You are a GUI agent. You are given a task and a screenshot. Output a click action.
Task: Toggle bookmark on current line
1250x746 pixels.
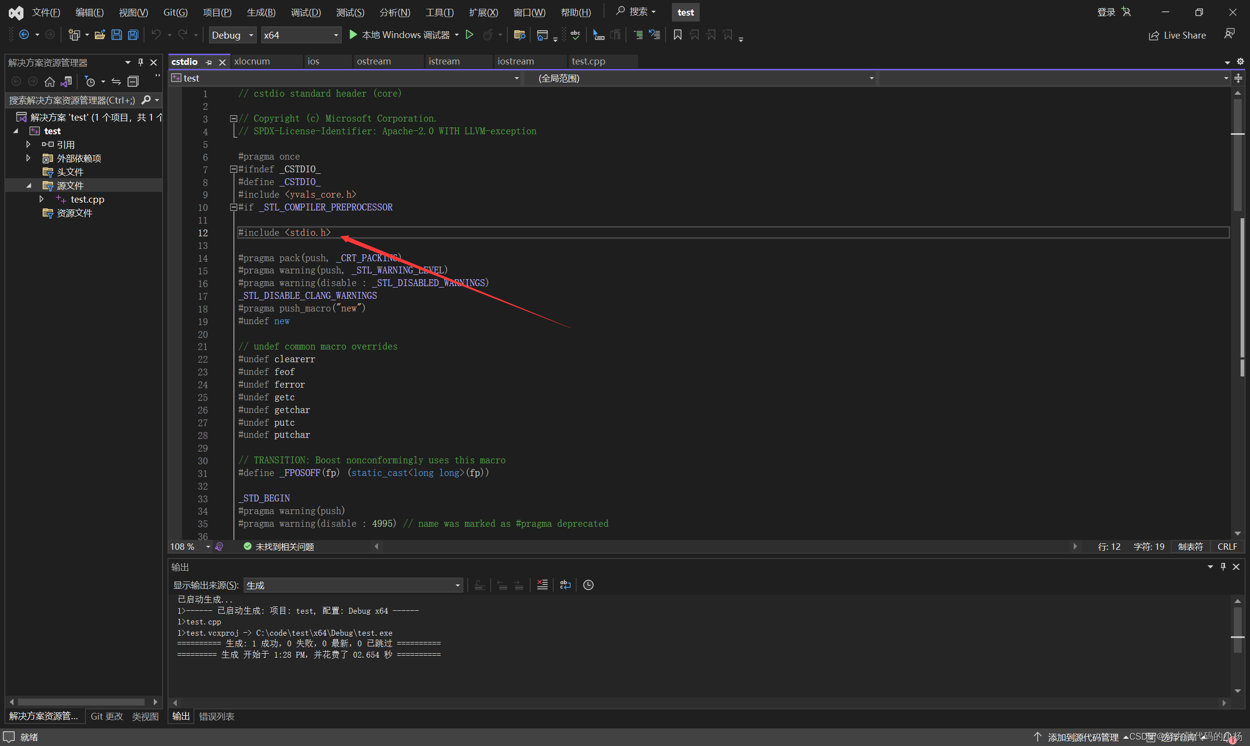pyautogui.click(x=678, y=35)
